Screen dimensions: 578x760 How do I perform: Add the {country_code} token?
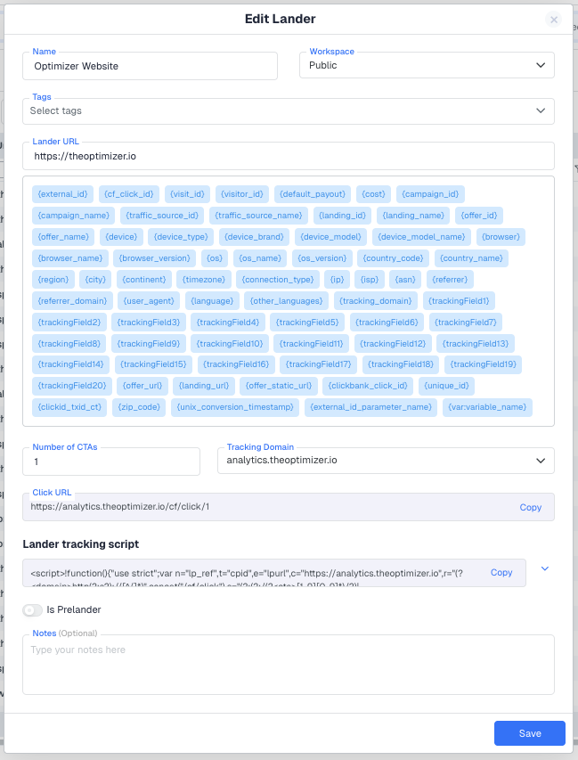(x=393, y=258)
